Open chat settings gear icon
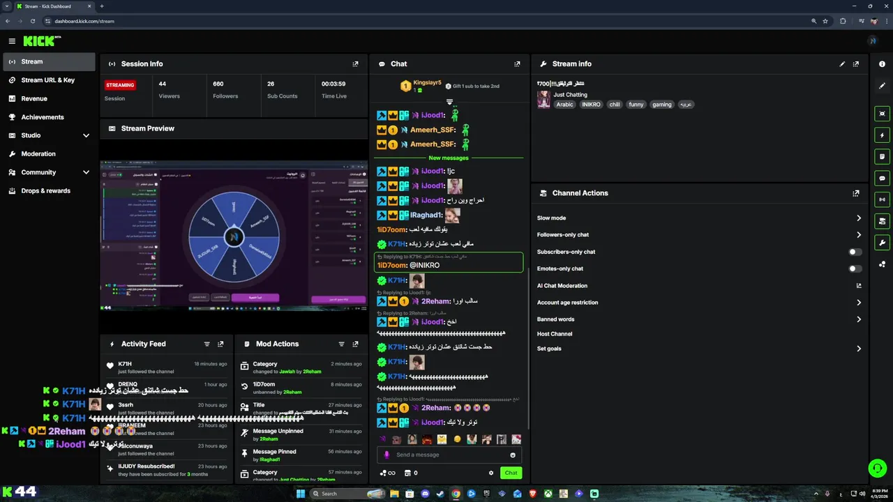 click(491, 473)
